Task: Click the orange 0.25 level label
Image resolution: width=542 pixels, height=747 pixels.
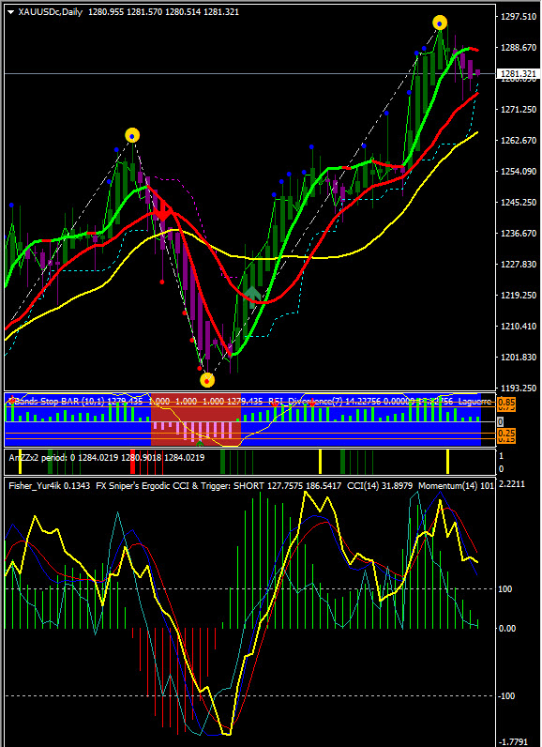Action: click(x=504, y=433)
